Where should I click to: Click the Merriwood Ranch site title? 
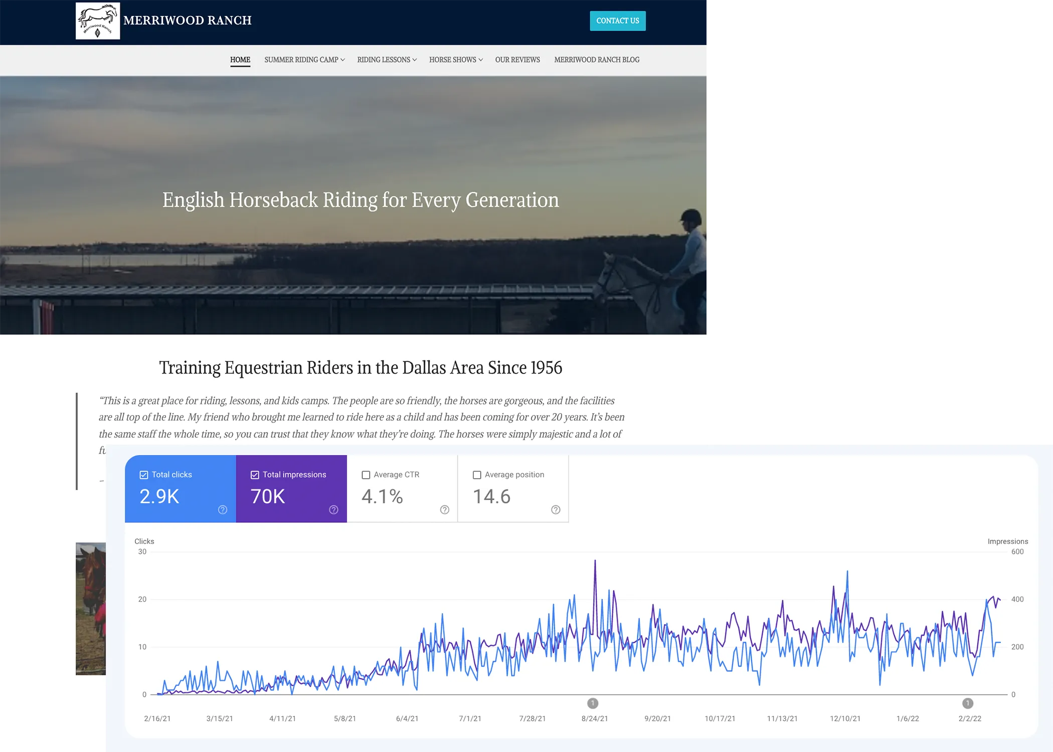188,21
